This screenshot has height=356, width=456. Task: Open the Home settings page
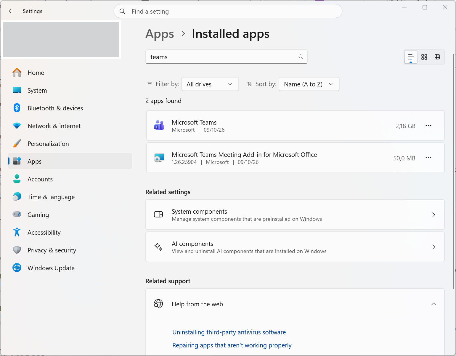click(x=70, y=73)
